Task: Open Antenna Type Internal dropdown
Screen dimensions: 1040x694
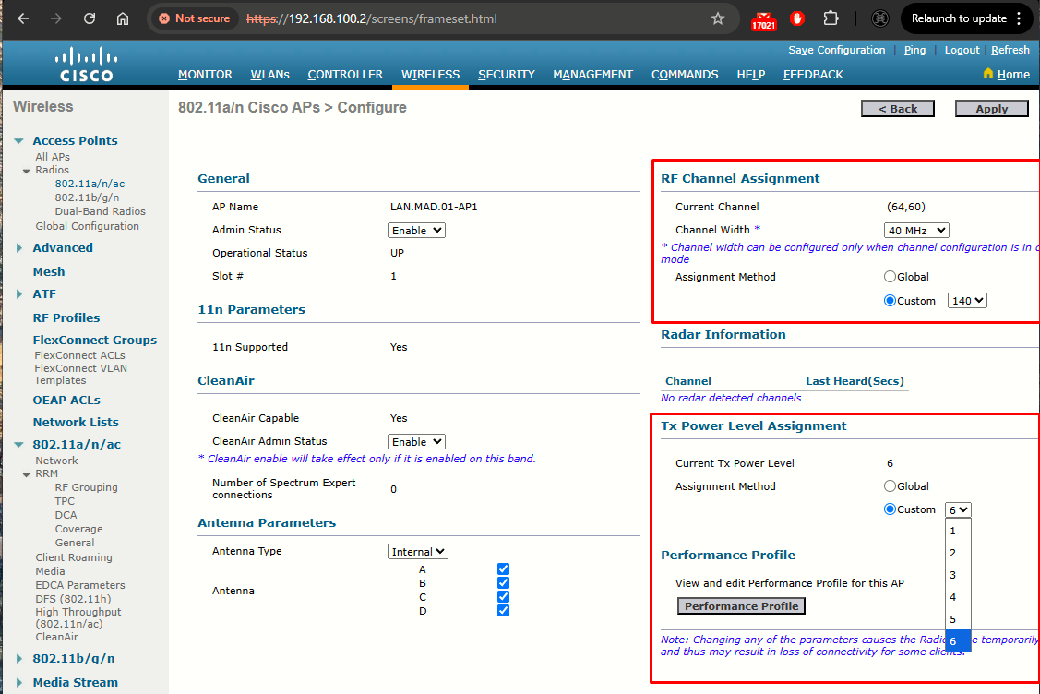Action: tap(418, 551)
